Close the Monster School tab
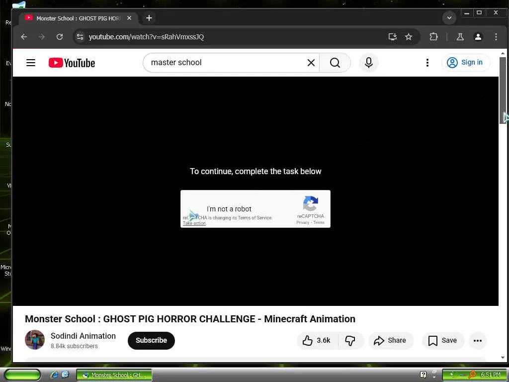Viewport: 509px width, 382px height. point(129,18)
